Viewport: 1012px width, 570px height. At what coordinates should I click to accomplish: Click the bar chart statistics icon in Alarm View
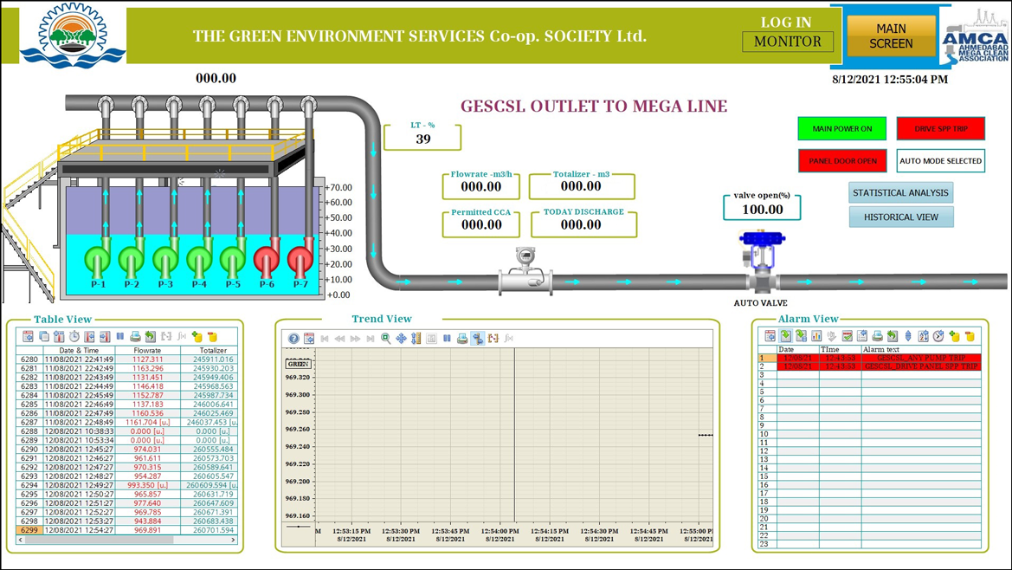coord(815,336)
